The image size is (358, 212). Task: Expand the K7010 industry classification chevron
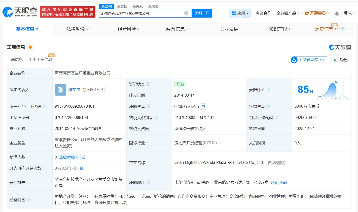tap(220, 143)
